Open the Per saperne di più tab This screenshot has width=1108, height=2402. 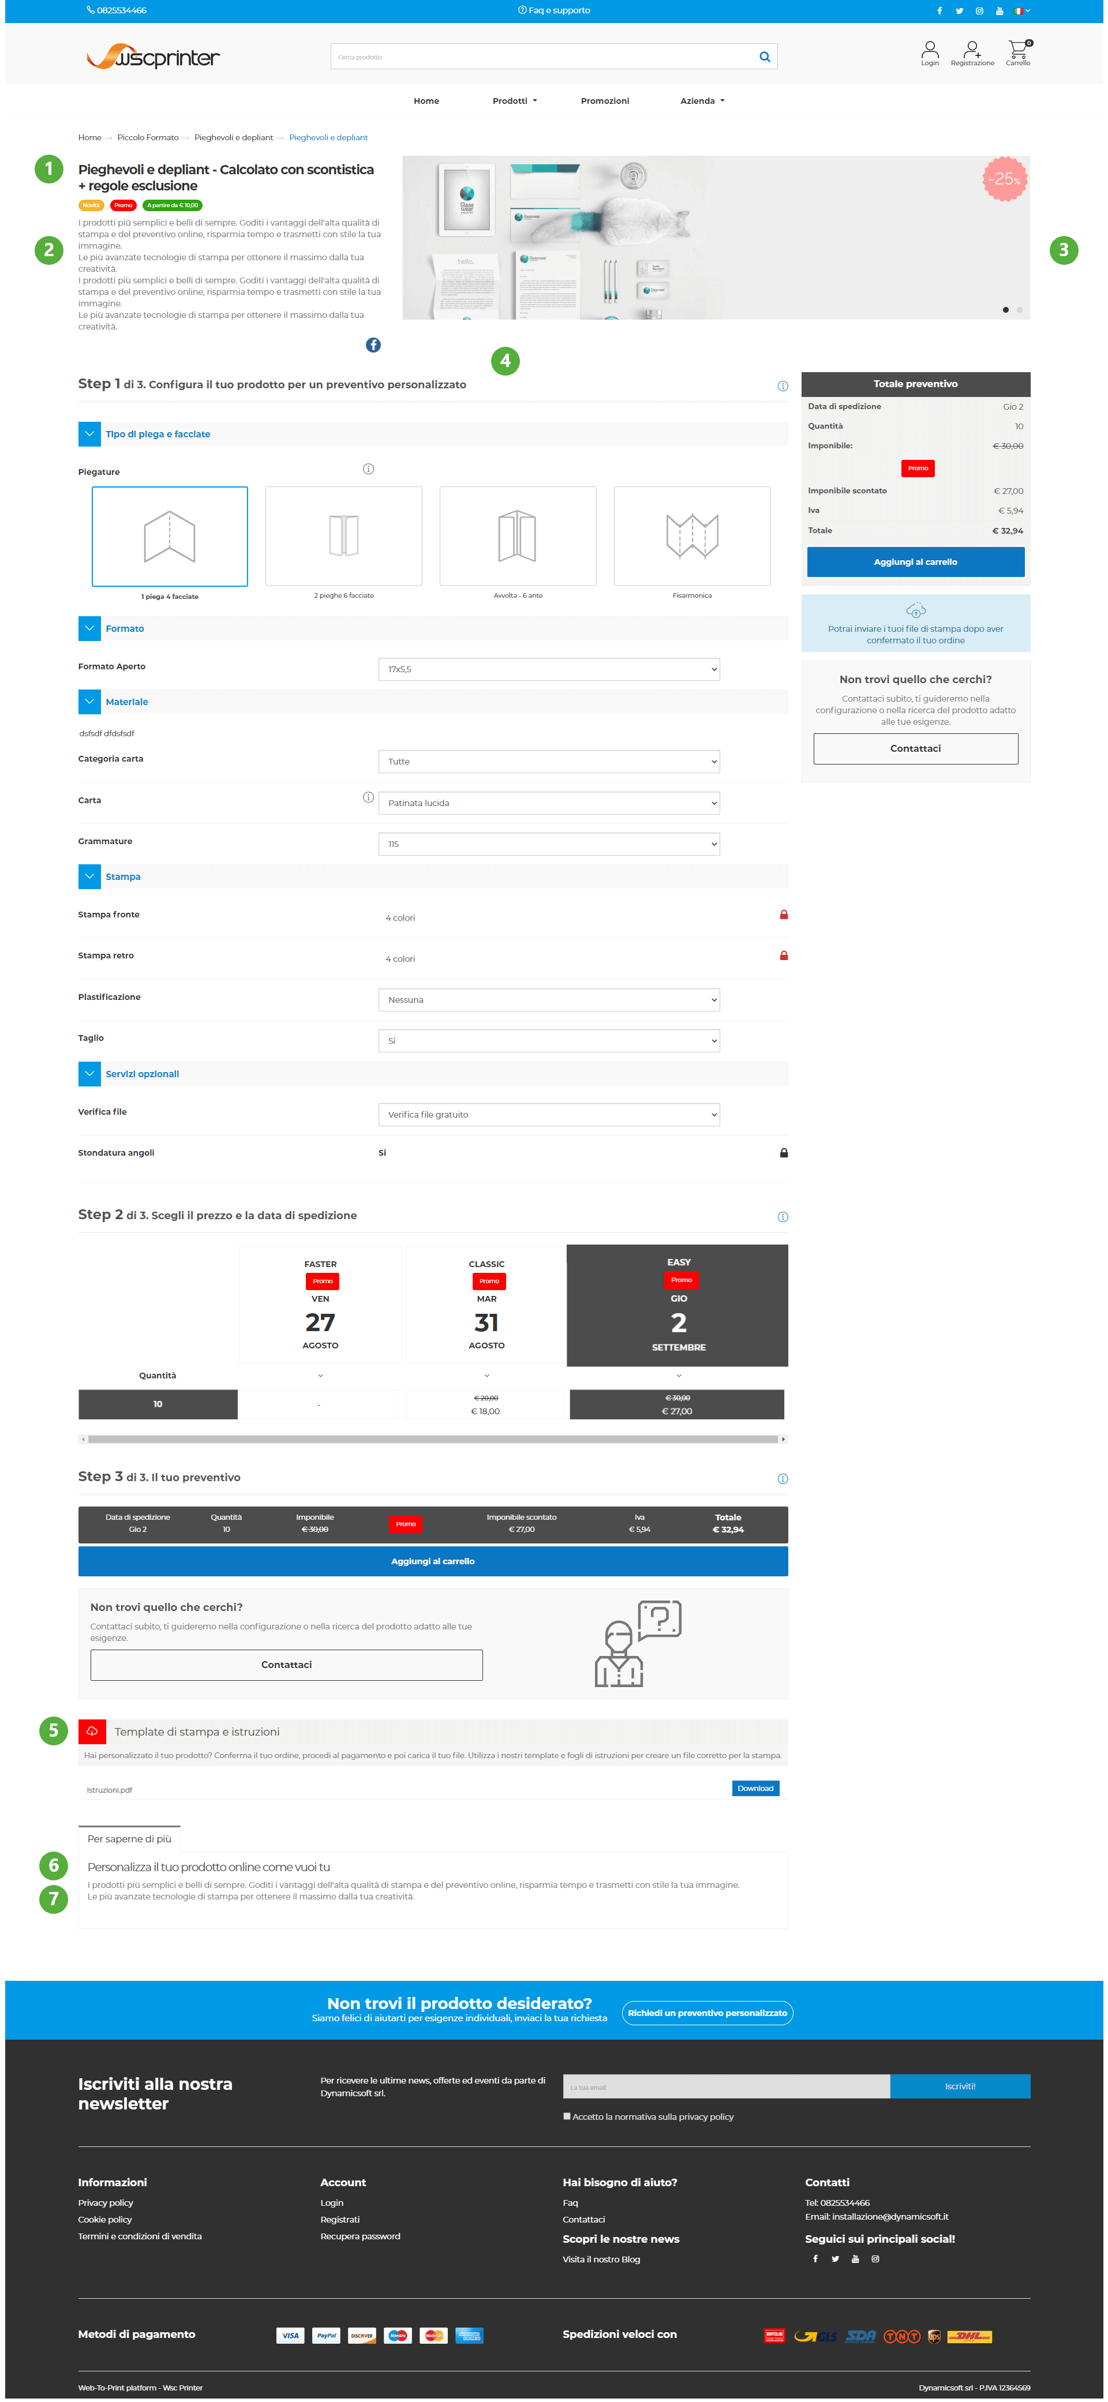click(x=130, y=1839)
